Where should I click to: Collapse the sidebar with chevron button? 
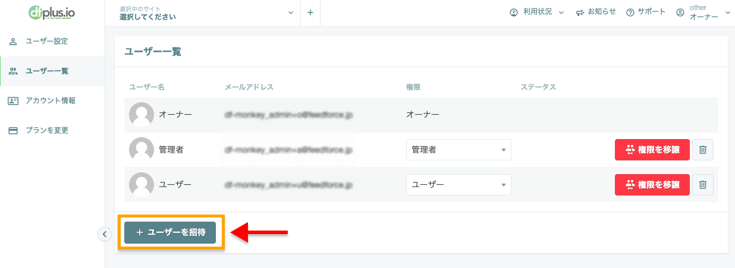tap(105, 234)
